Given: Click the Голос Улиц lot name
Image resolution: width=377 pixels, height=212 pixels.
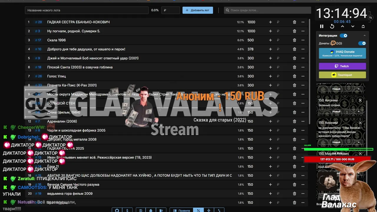Looking at the screenshot, I should click(x=57, y=76).
